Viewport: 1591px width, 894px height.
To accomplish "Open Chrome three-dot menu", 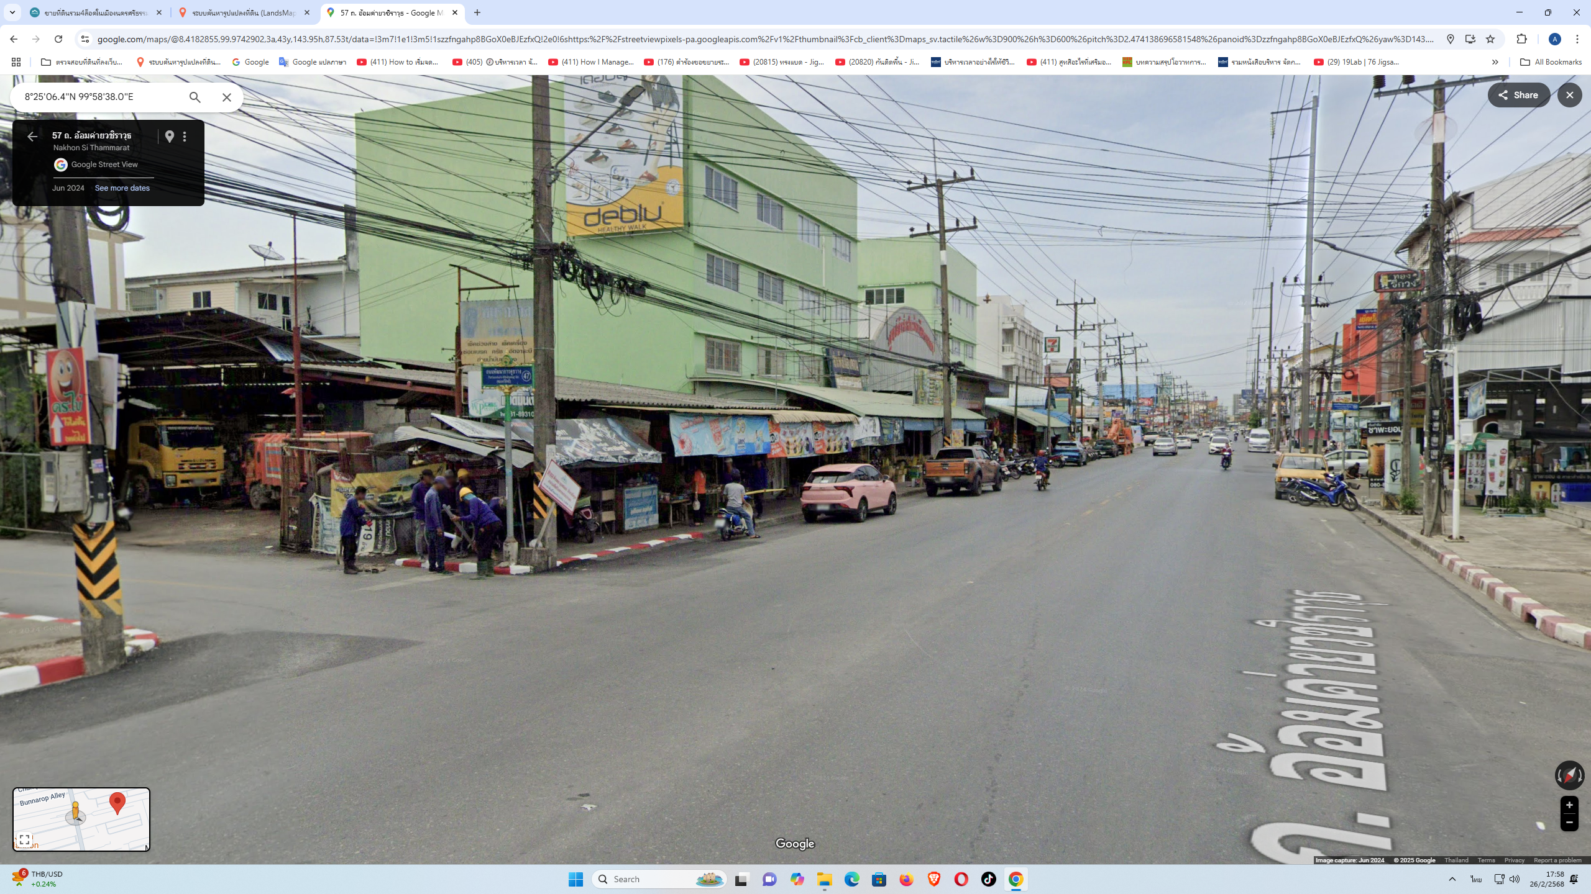I will (x=1577, y=39).
